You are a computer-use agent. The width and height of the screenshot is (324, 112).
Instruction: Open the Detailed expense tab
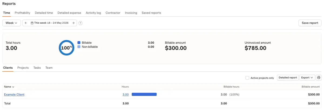(69, 13)
